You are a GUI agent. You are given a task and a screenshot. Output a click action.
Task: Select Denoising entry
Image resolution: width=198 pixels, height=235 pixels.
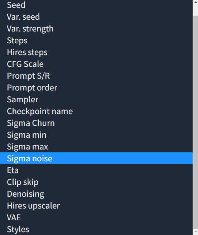coord(96,194)
